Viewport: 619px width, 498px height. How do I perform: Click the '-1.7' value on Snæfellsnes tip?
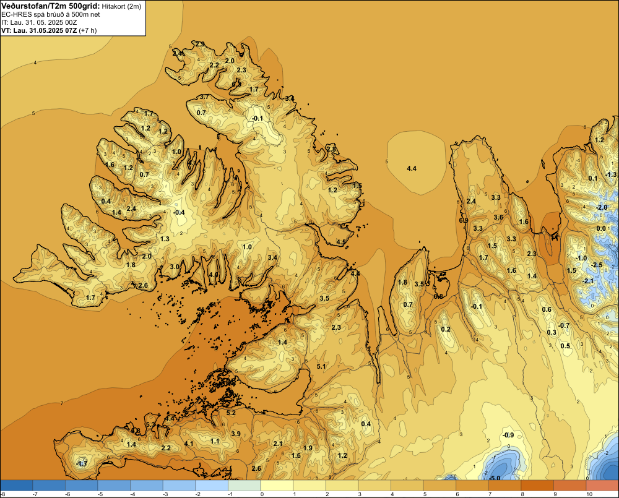pos(82,463)
